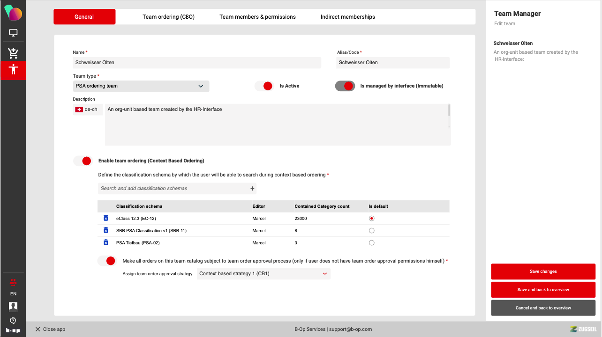
Task: Set PSA Tiefbau (PSA-02) as default schema
Action: pos(371,243)
